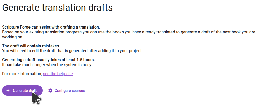Click the 'Based on your existing translation progress' line

click(x=104, y=32)
